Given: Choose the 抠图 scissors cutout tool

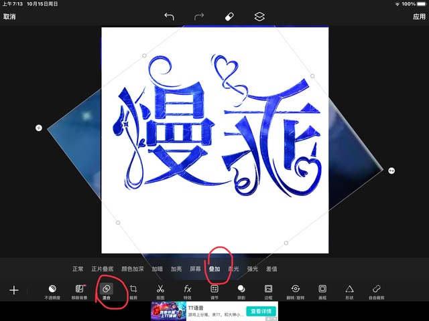Looking at the screenshot, I should point(160,291).
